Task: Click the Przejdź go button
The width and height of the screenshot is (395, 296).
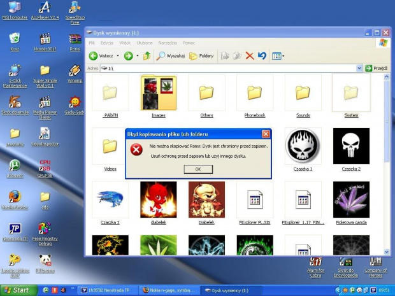Action: coord(376,68)
